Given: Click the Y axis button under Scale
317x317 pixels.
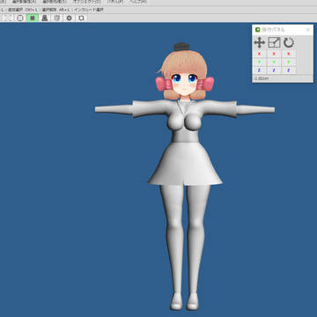Looking at the screenshot, I should pyautogui.click(x=274, y=63).
